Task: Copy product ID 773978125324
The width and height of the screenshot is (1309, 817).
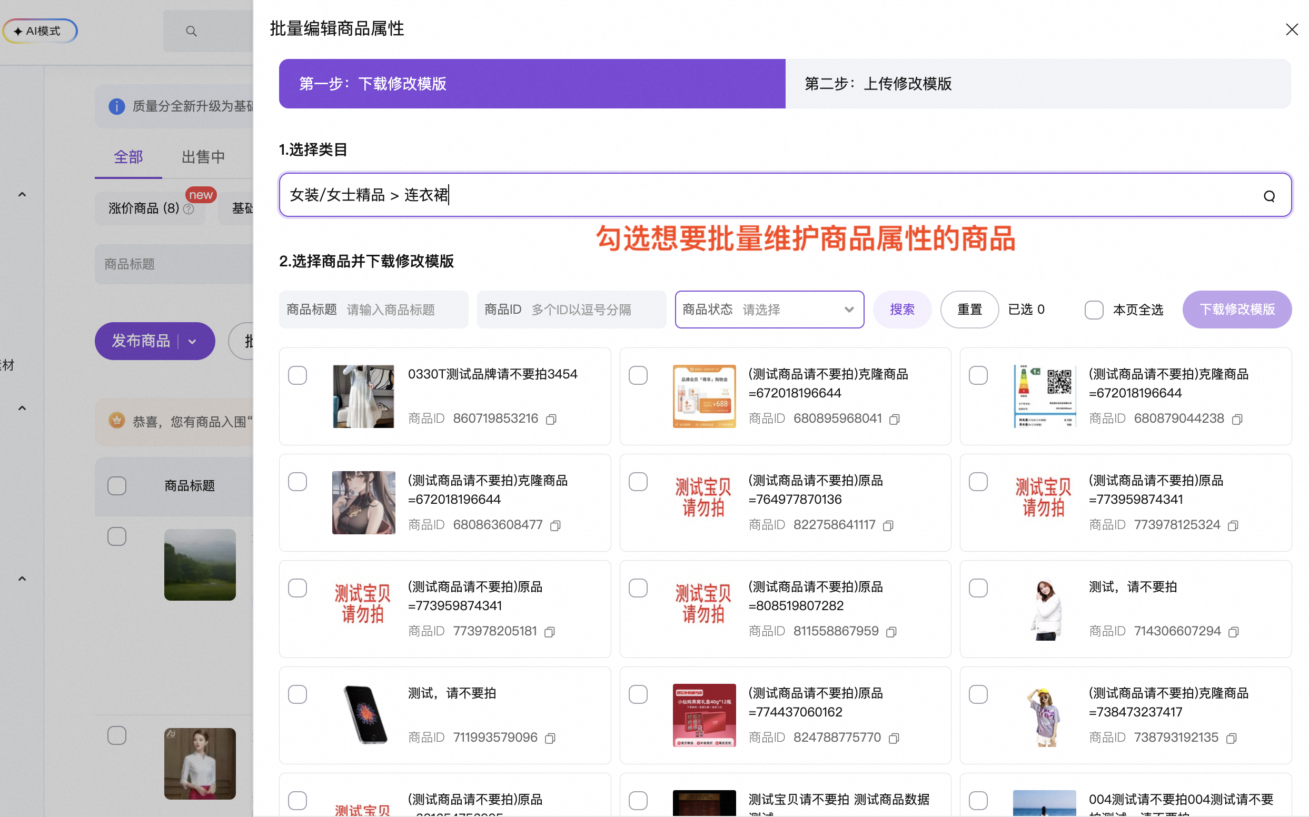Action: [x=1233, y=526]
